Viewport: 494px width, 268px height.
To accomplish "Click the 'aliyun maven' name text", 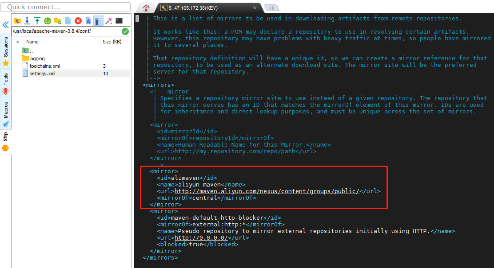I will (199, 184).
